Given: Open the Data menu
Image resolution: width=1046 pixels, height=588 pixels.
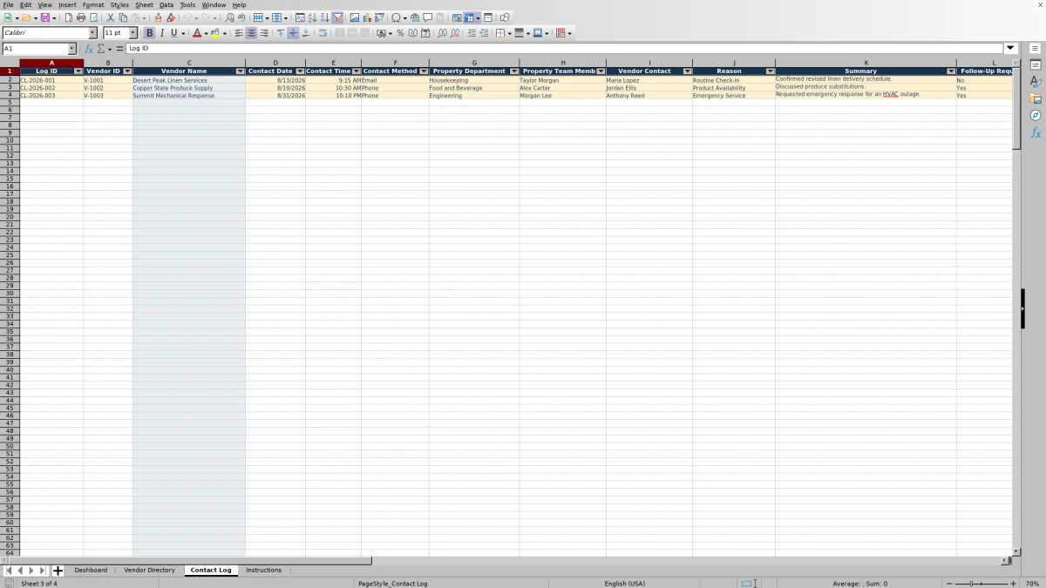Looking at the screenshot, I should tap(166, 4).
